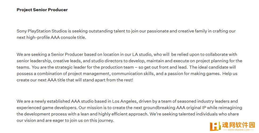Click the words communication skills
The image size is (259, 133).
click(133, 74)
